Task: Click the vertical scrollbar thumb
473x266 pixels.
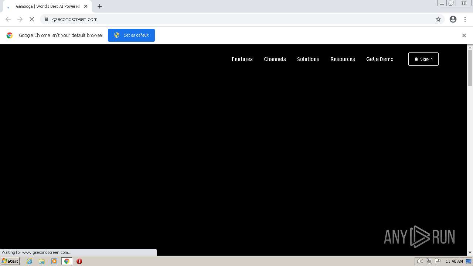Action: [x=470, y=68]
